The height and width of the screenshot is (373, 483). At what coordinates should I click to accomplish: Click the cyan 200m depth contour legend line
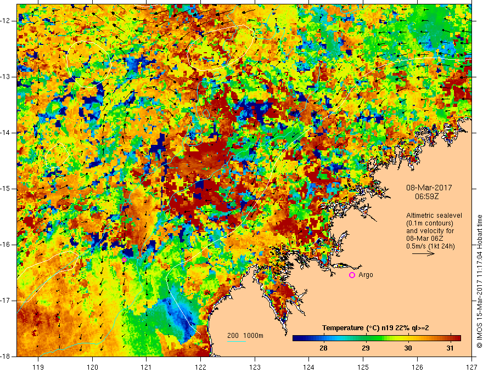click(x=236, y=342)
